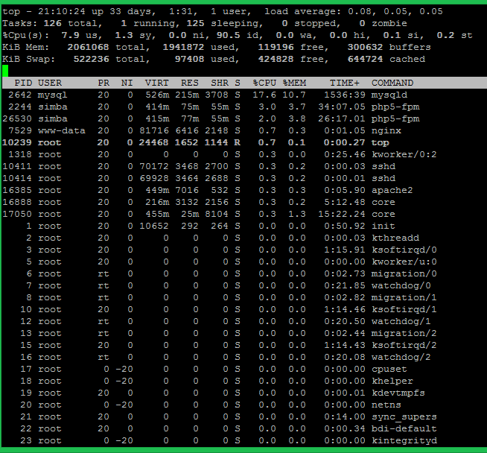
Task: Click the PID column header
Action: 23,83
